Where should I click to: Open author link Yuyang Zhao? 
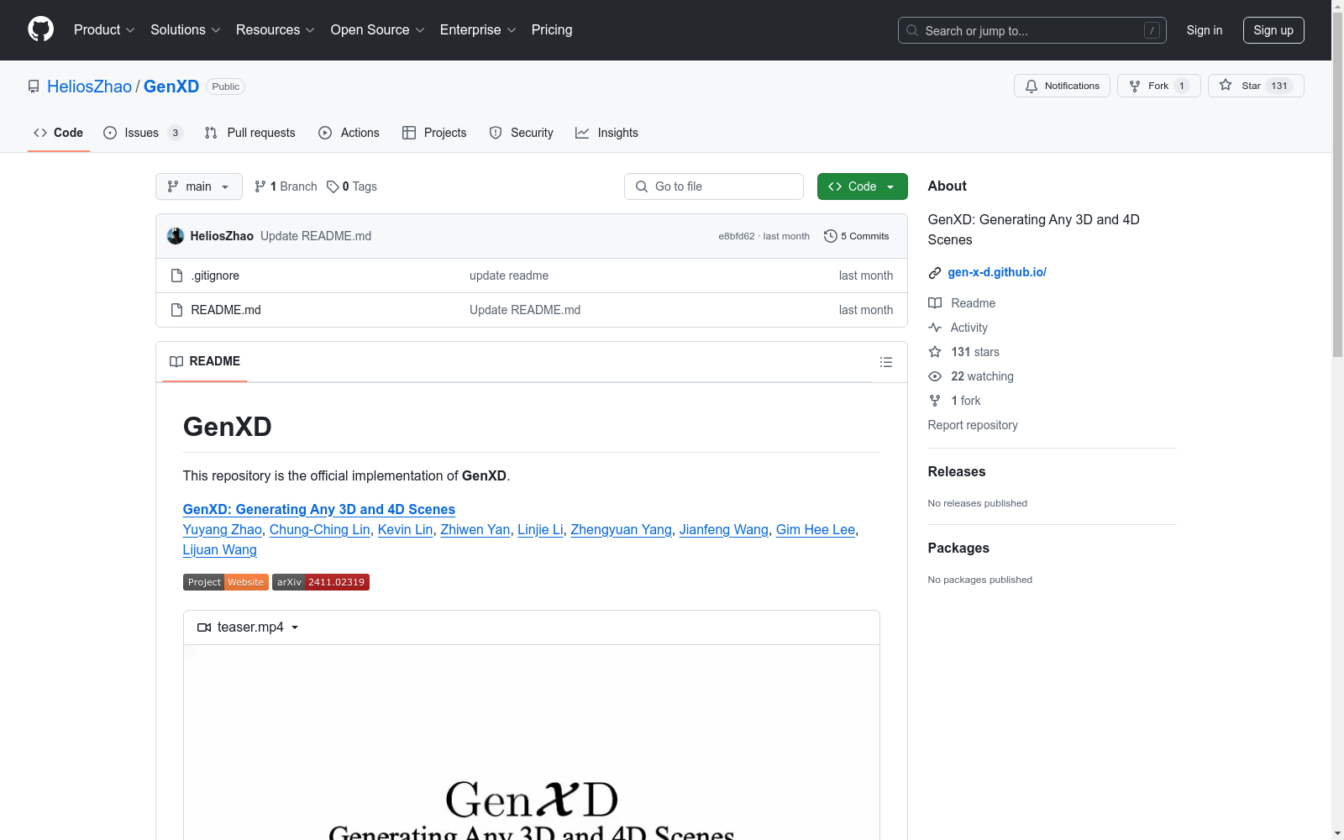[223, 529]
